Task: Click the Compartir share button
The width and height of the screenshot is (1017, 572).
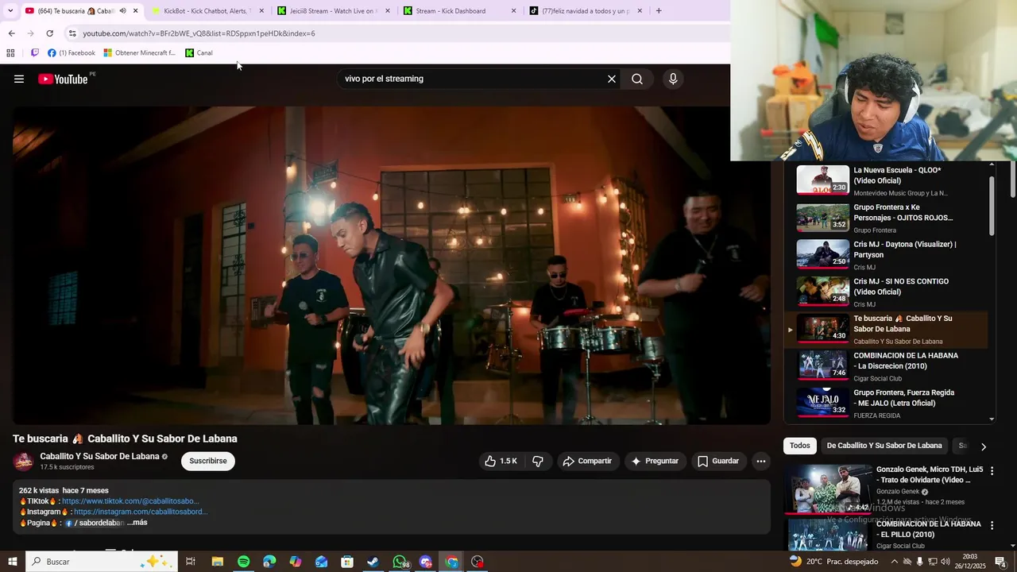Action: click(587, 461)
